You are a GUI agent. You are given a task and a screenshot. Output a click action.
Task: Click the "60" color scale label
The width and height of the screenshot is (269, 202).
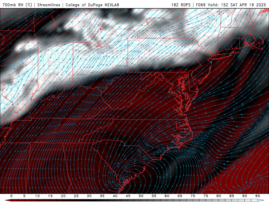coord(167,196)
